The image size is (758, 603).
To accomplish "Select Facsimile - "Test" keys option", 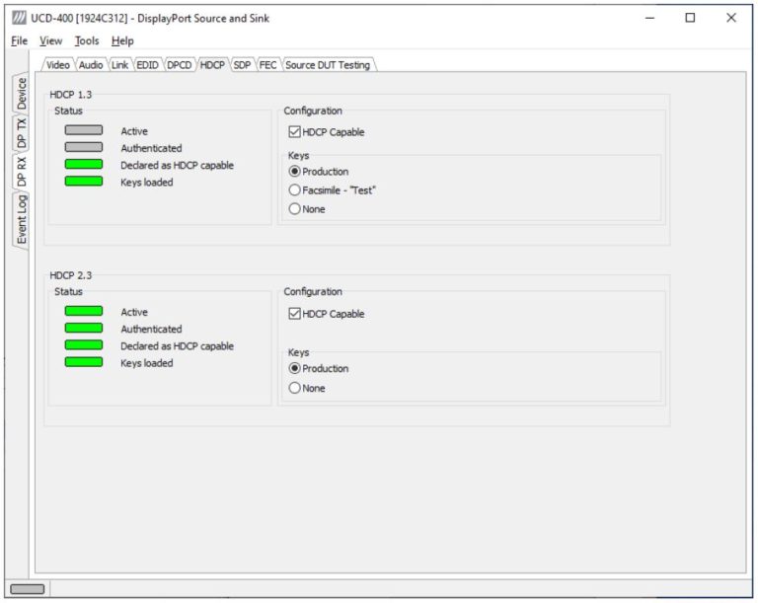I will click(295, 189).
